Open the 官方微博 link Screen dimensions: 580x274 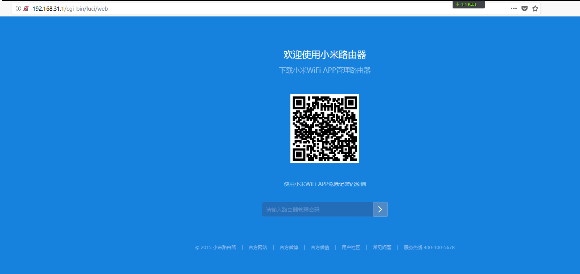(289, 248)
